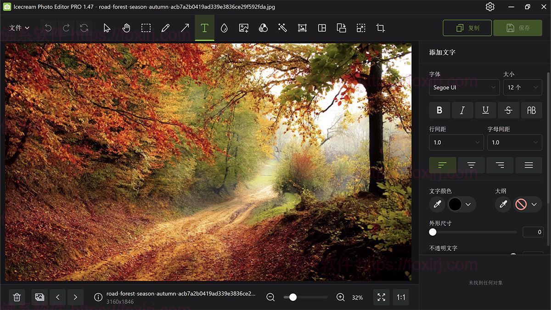Select the arrow drawing tool
The width and height of the screenshot is (551, 310).
pyautogui.click(x=185, y=28)
